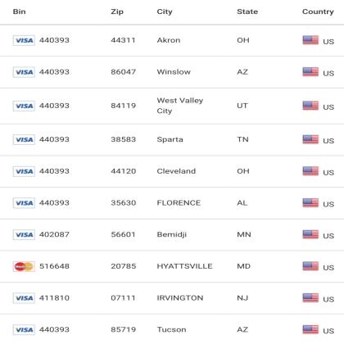Sort by the Bin column header

[20, 11]
